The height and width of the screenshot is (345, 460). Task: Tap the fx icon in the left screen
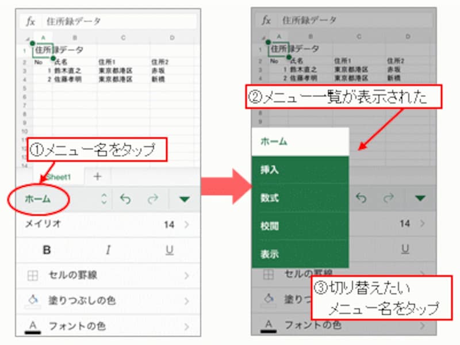[30, 21]
